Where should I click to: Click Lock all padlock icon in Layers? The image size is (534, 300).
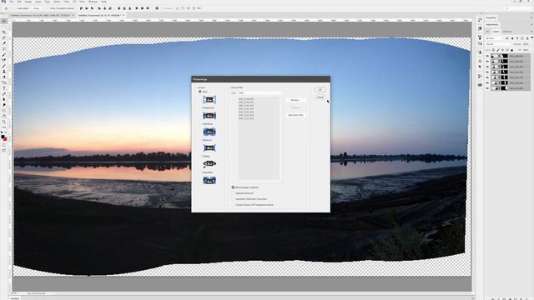pos(511,50)
